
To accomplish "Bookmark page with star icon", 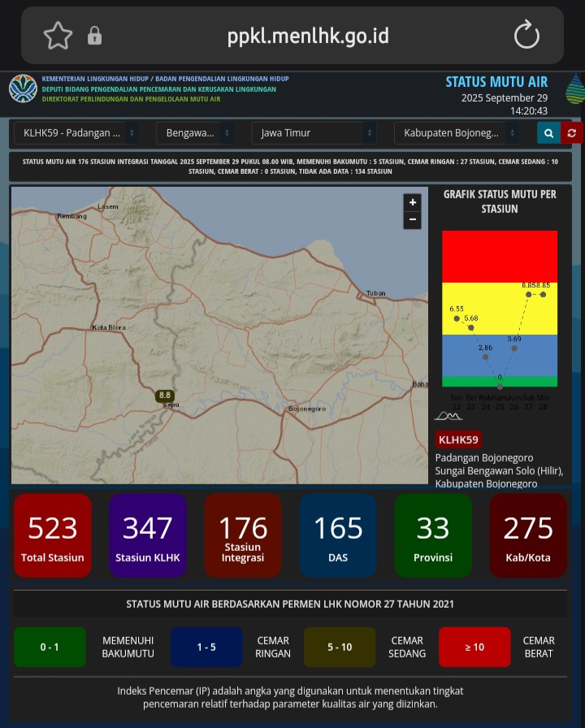I will (x=58, y=36).
